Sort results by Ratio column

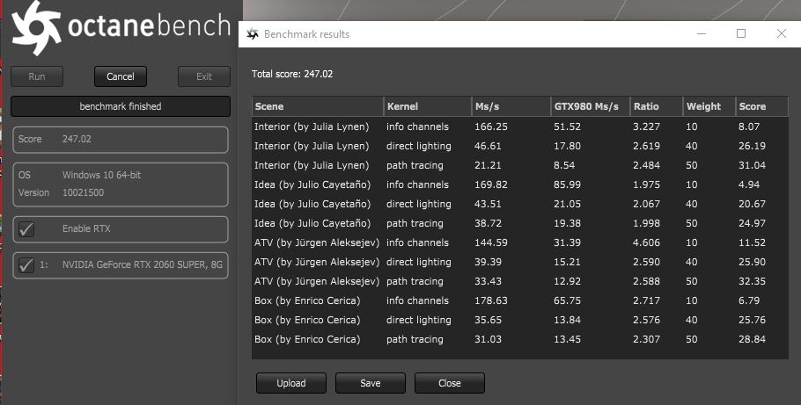coord(656,106)
